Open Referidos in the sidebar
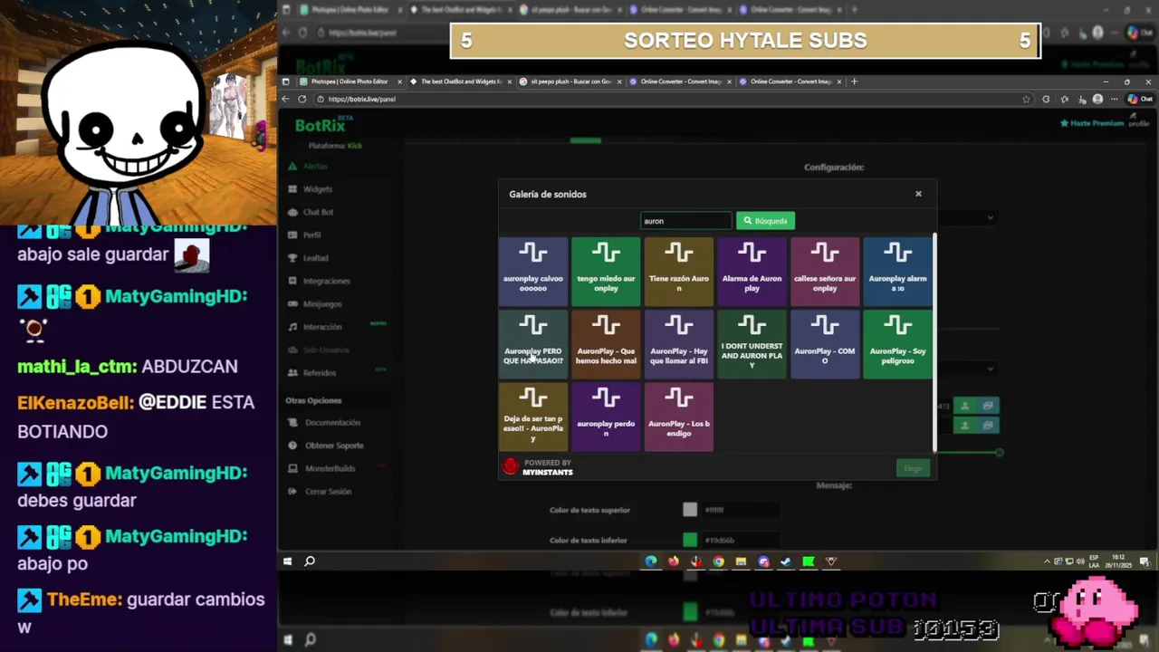The height and width of the screenshot is (652, 1159). coord(312,373)
